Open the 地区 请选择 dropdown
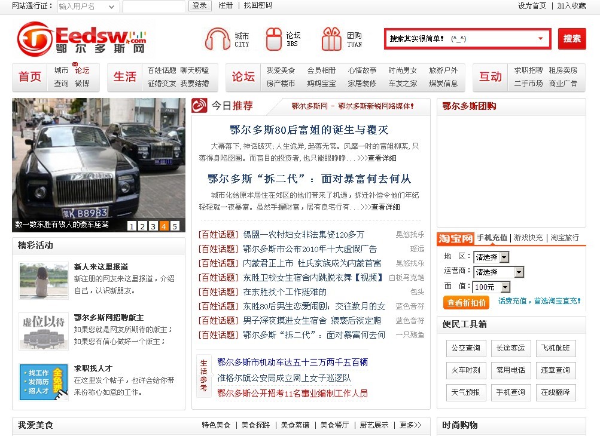600x436 pixels. 491,257
